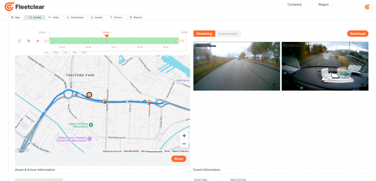Viewport: 376px width, 181px height.
Task: Click the Download button
Action: pyautogui.click(x=358, y=34)
